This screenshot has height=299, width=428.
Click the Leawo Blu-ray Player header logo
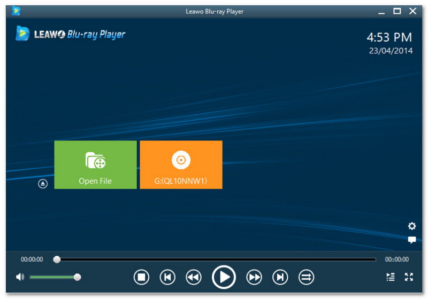click(71, 34)
